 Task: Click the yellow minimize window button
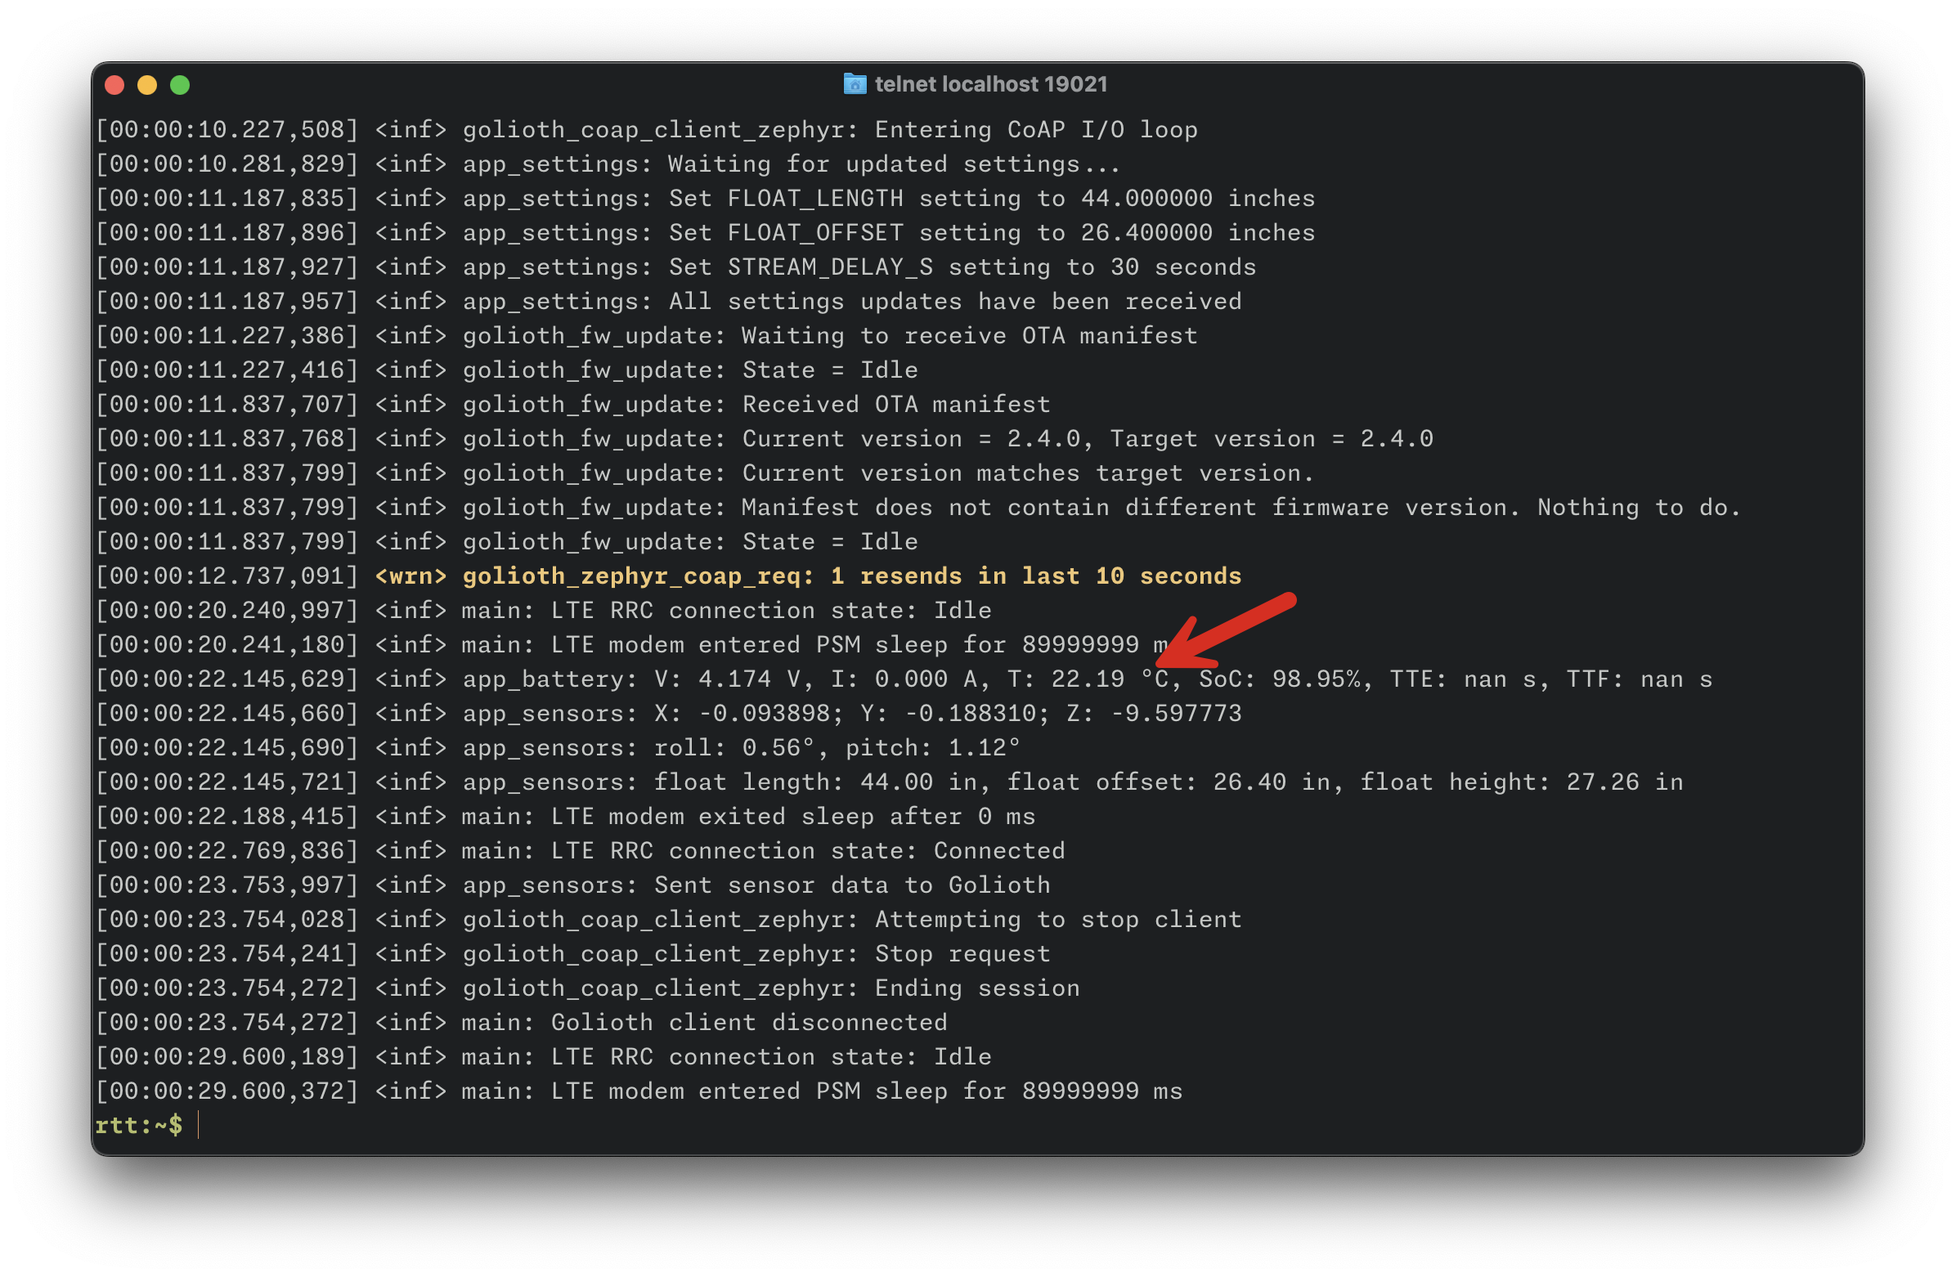tap(147, 86)
